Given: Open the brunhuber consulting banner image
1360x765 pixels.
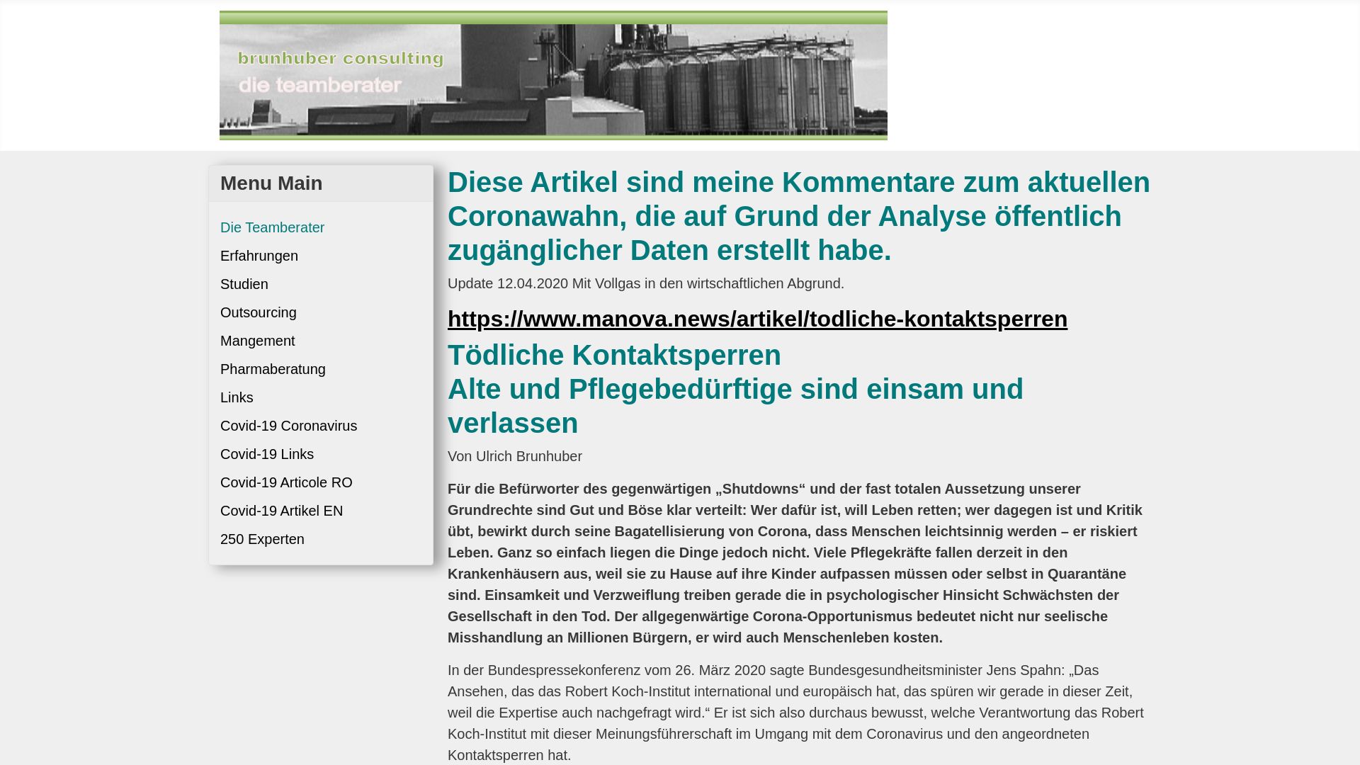Looking at the screenshot, I should pos(553,75).
